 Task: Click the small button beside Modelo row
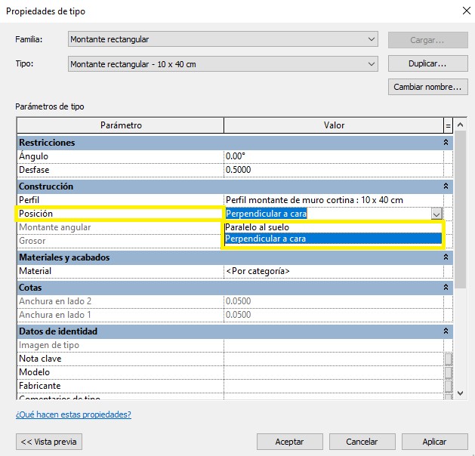(448, 372)
